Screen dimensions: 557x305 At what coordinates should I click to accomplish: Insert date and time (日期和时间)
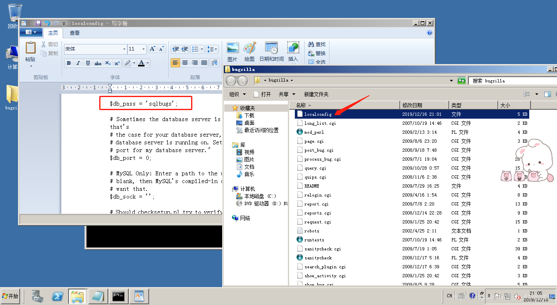[272, 52]
